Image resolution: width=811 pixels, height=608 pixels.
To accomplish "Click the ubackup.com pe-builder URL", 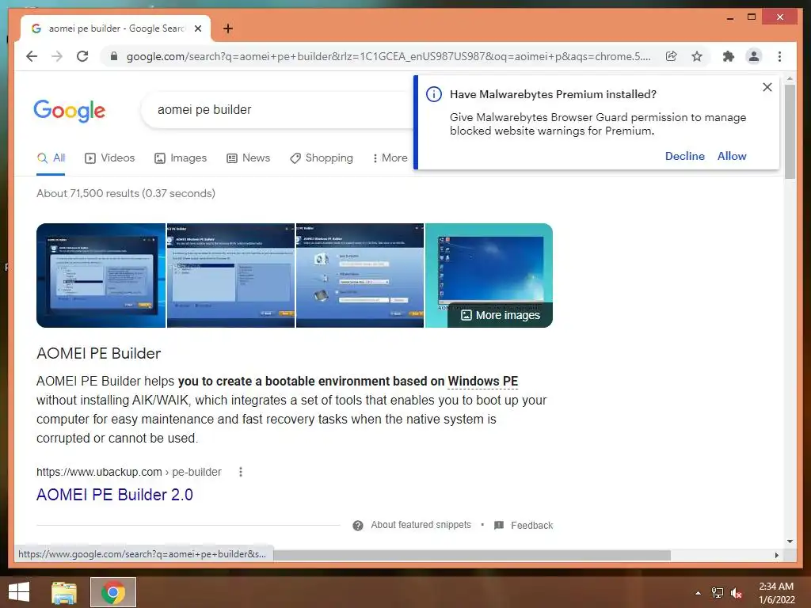I will pyautogui.click(x=129, y=472).
